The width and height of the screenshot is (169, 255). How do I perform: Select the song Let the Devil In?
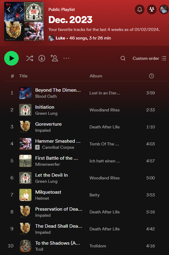[x=52, y=175]
